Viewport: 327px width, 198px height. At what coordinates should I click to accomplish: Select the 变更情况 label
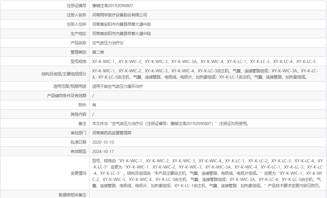coord(78,173)
